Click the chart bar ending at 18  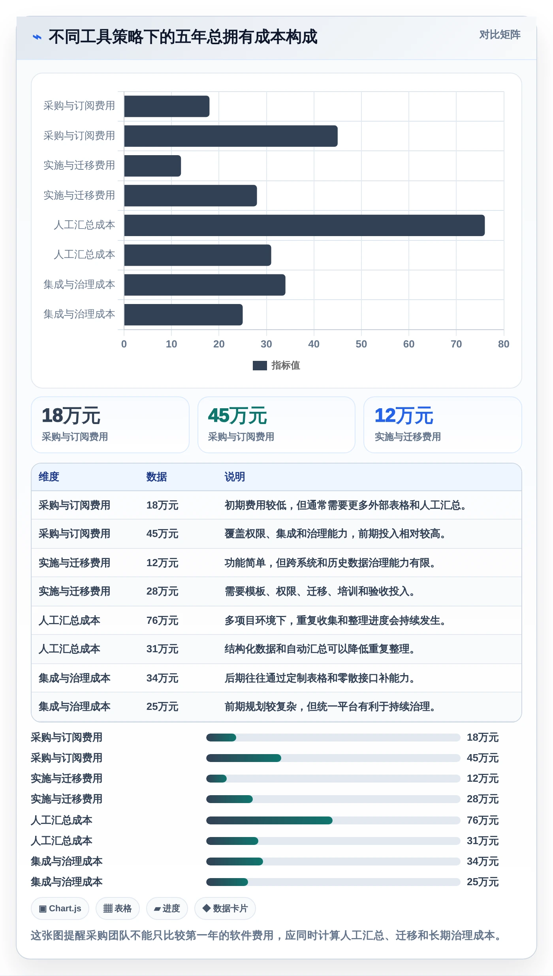[167, 106]
